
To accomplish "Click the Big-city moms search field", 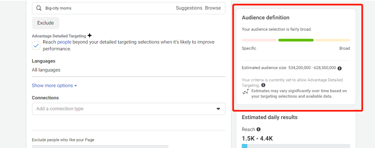I will coord(129,8).
